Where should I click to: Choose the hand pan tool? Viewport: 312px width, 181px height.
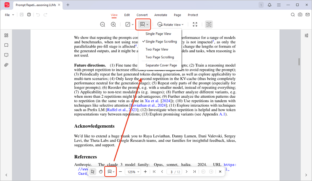[x=101, y=172]
